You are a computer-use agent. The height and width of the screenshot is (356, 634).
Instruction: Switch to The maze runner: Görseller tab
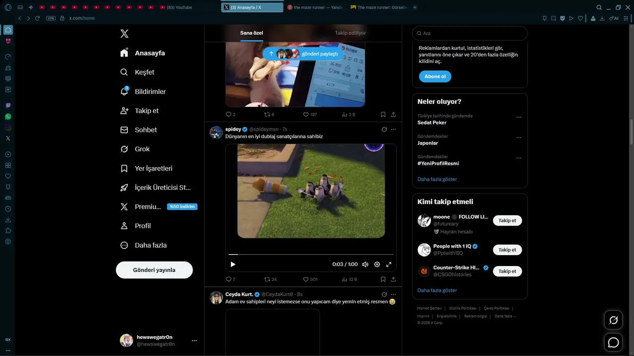(x=379, y=7)
